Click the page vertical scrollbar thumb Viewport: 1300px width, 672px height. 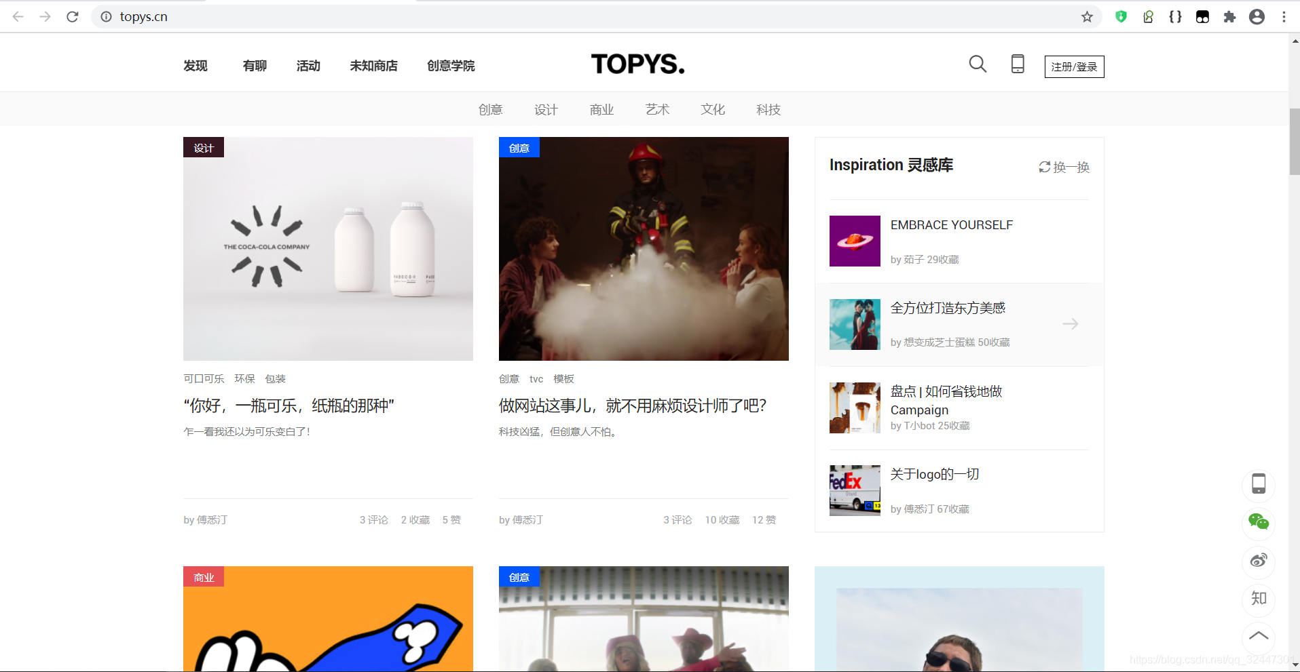tap(1295, 142)
